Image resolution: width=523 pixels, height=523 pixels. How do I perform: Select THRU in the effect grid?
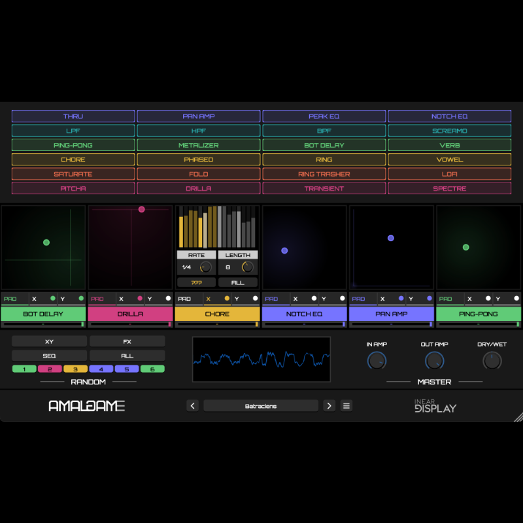[73, 116]
